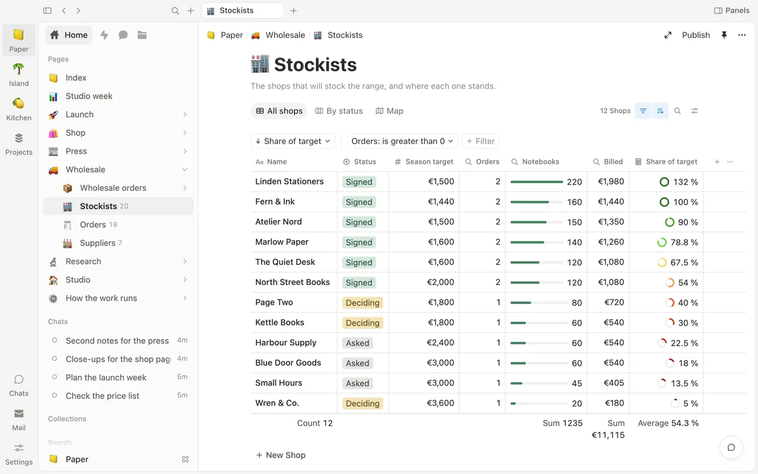Switch to the By status view
The image size is (758, 474).
[339, 111]
